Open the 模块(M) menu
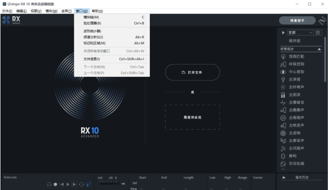 [51, 11]
